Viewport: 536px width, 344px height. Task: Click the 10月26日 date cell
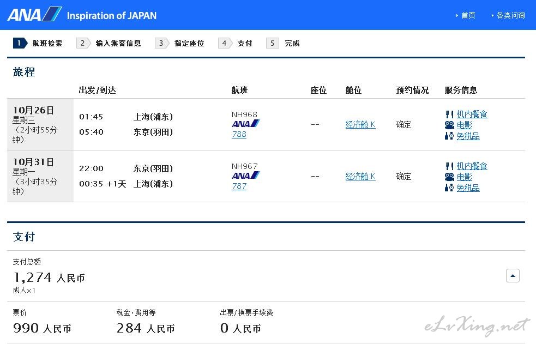pyautogui.click(x=40, y=124)
